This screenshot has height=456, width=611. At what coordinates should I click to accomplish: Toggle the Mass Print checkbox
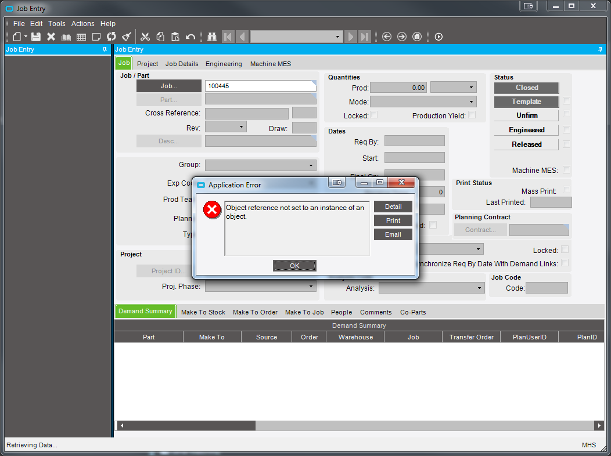point(567,190)
